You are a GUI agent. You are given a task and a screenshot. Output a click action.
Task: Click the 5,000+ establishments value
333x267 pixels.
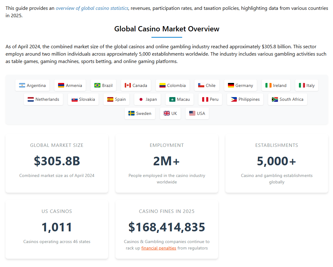(x=276, y=161)
